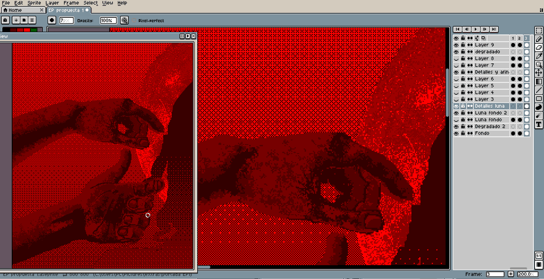This screenshot has height=279, width=544.
Task: Toggle continuous cels on Layer 6
Action: (470, 79)
